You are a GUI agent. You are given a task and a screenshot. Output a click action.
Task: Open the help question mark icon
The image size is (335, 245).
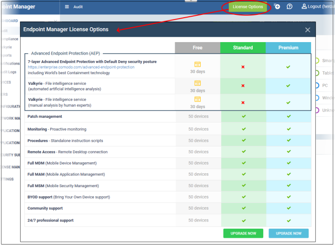pos(290,7)
